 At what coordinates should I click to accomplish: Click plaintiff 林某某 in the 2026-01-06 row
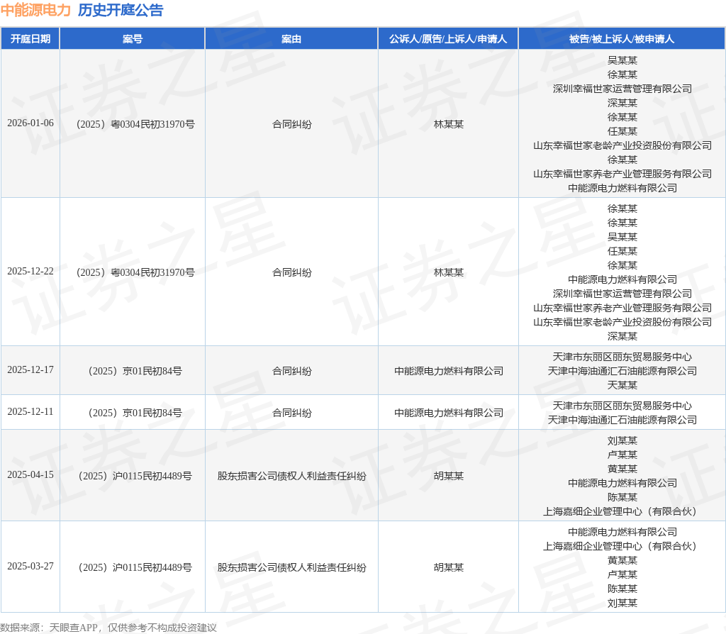pyautogui.click(x=449, y=124)
